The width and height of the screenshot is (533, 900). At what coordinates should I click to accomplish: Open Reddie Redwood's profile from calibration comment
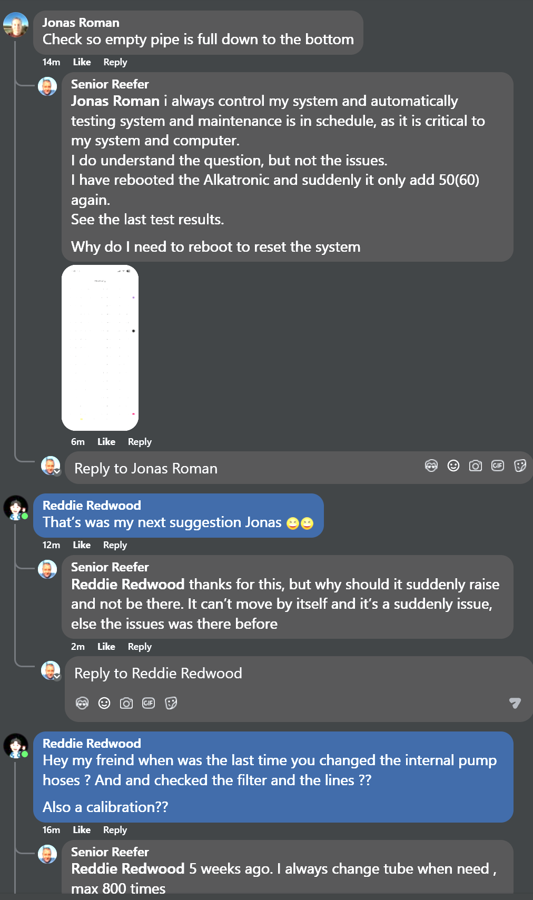coord(92,744)
